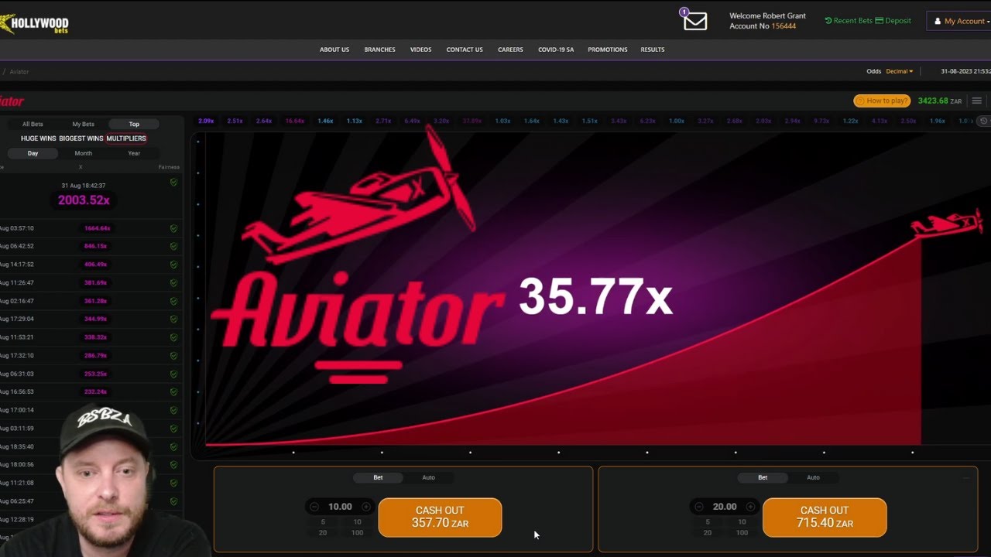This screenshot has height=557, width=991.
Task: Open the mail inbox envelope icon
Action: (694, 21)
